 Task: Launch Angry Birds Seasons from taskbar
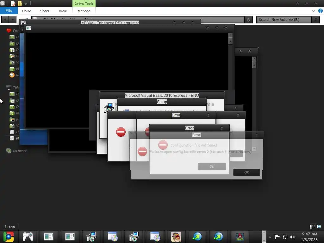[x=176, y=237]
